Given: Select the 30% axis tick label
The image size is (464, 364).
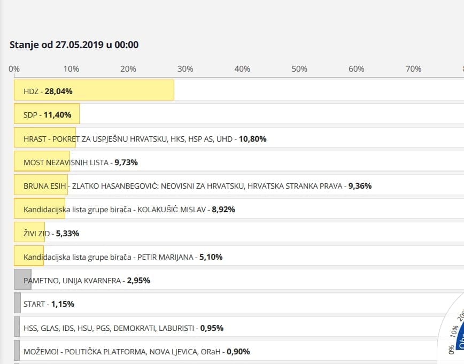Looking at the screenshot, I should pos(185,69).
